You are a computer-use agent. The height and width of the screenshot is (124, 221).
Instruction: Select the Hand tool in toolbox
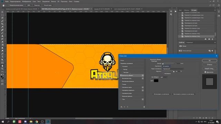(x=2, y=66)
